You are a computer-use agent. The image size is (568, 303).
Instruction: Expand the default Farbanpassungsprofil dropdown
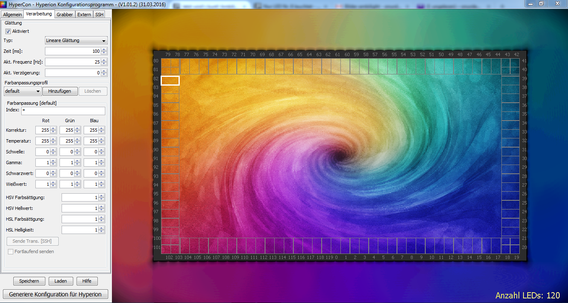tap(22, 91)
